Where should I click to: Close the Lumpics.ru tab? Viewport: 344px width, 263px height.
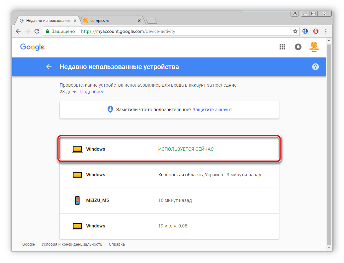[139, 21]
